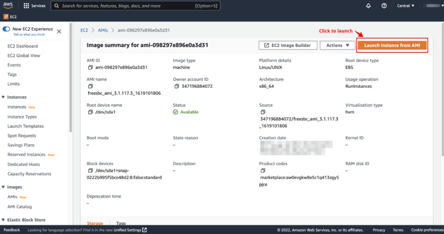Open Capacity Reservations
The height and width of the screenshot is (234, 444).
coord(29,173)
